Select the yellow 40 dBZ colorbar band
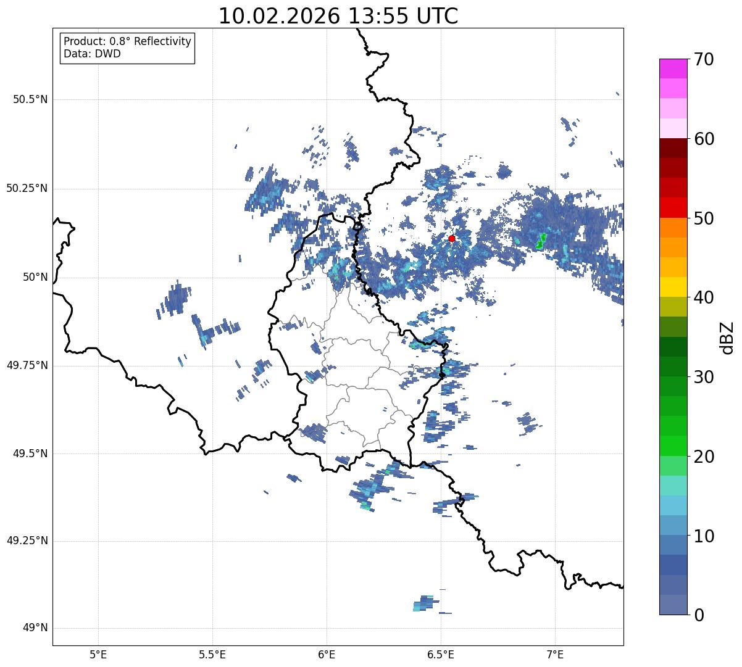 click(x=677, y=287)
